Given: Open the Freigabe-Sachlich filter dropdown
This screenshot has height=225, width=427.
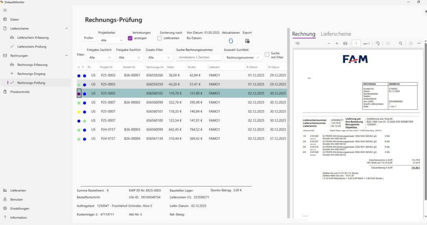Looking at the screenshot, I should point(100,57).
